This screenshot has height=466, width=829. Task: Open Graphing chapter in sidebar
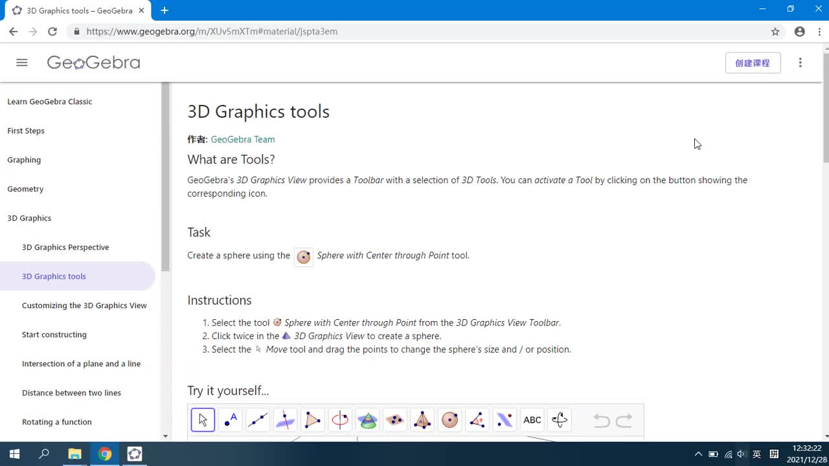coord(24,160)
